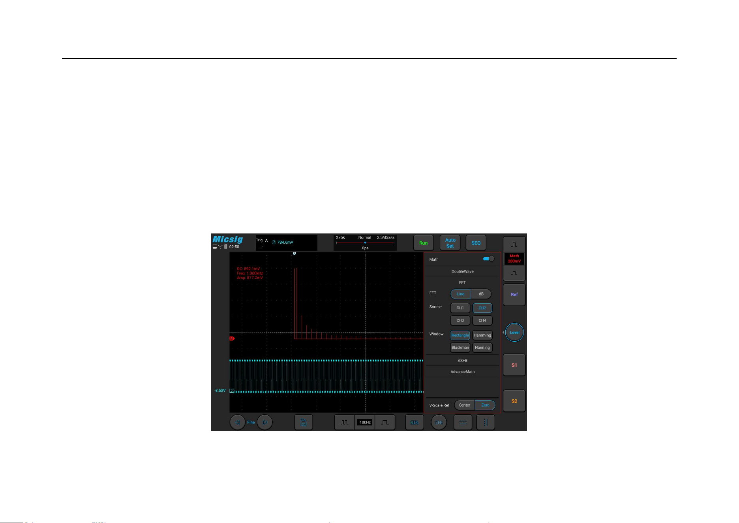The width and height of the screenshot is (739, 523).
Task: Tap the left fine-adjust arrow
Action: tap(237, 422)
